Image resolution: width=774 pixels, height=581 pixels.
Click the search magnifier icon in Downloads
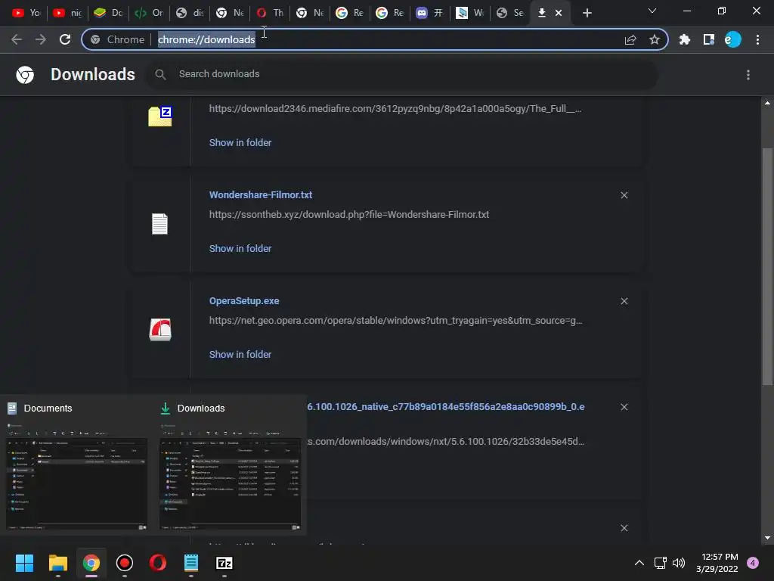(x=160, y=75)
